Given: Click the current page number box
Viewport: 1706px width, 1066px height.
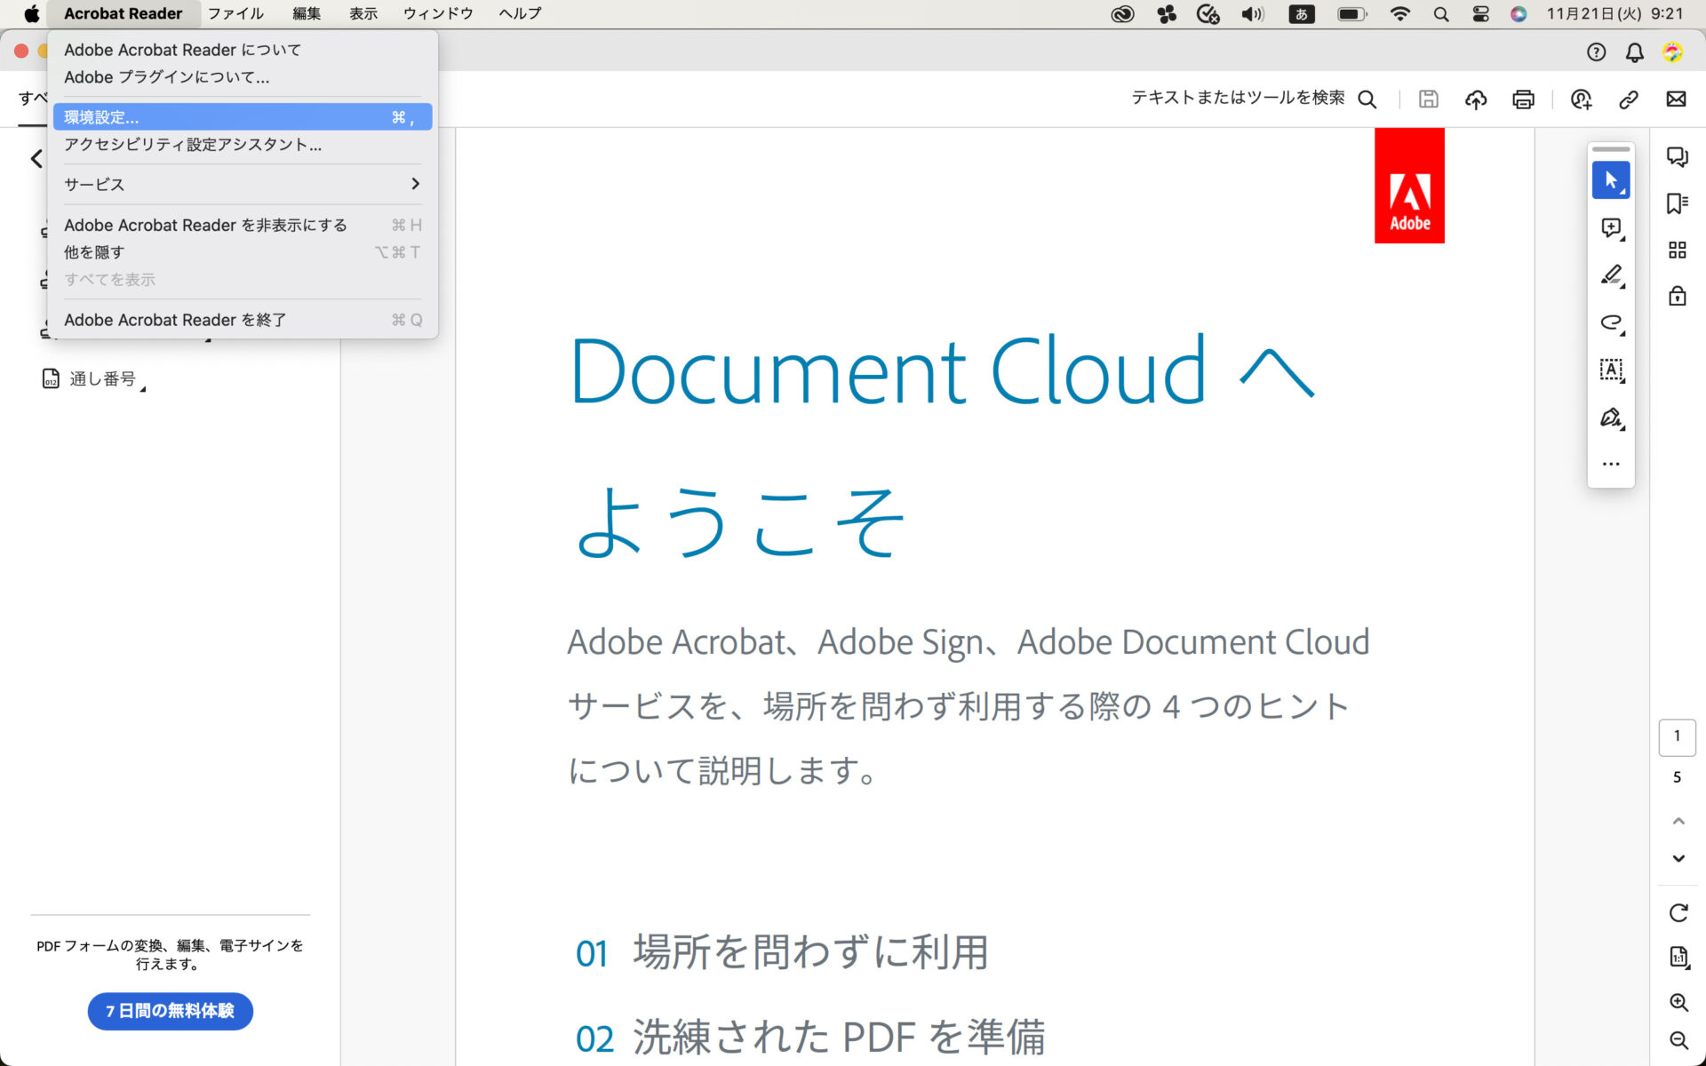Looking at the screenshot, I should [1677, 736].
